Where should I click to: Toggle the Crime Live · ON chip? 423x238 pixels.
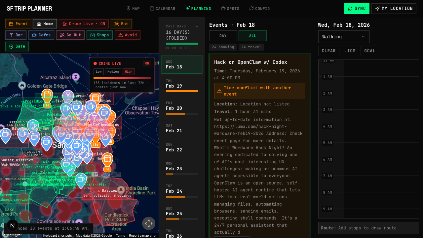point(83,23)
